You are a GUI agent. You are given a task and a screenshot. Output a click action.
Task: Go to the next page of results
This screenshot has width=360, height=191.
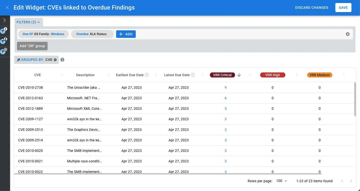click(351, 181)
